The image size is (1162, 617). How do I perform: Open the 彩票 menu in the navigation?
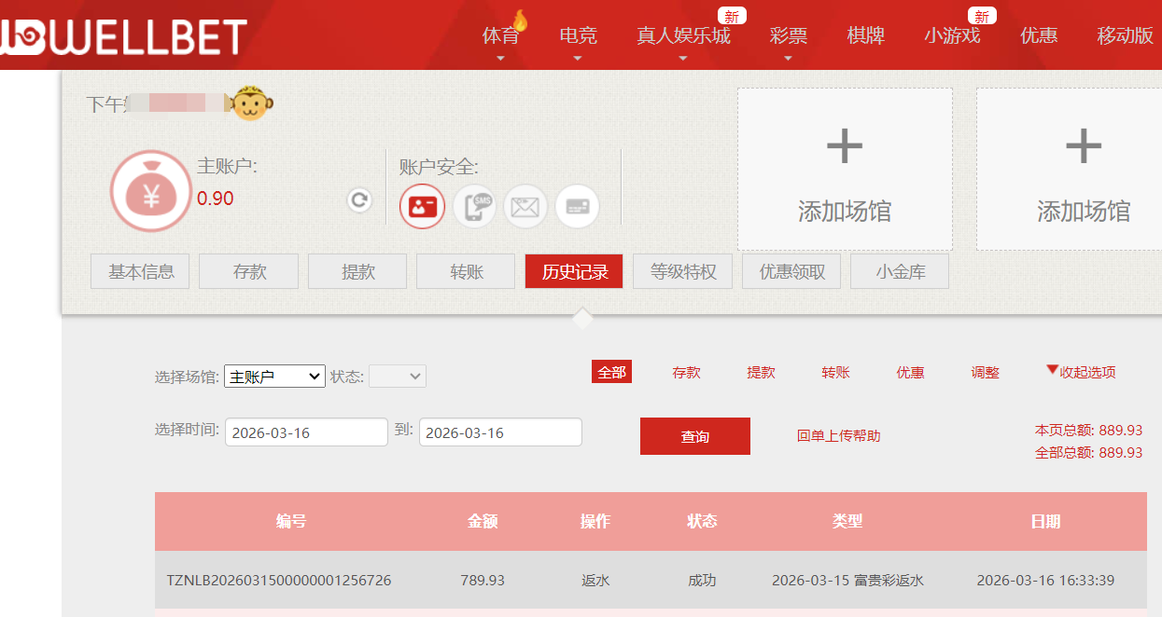789,35
